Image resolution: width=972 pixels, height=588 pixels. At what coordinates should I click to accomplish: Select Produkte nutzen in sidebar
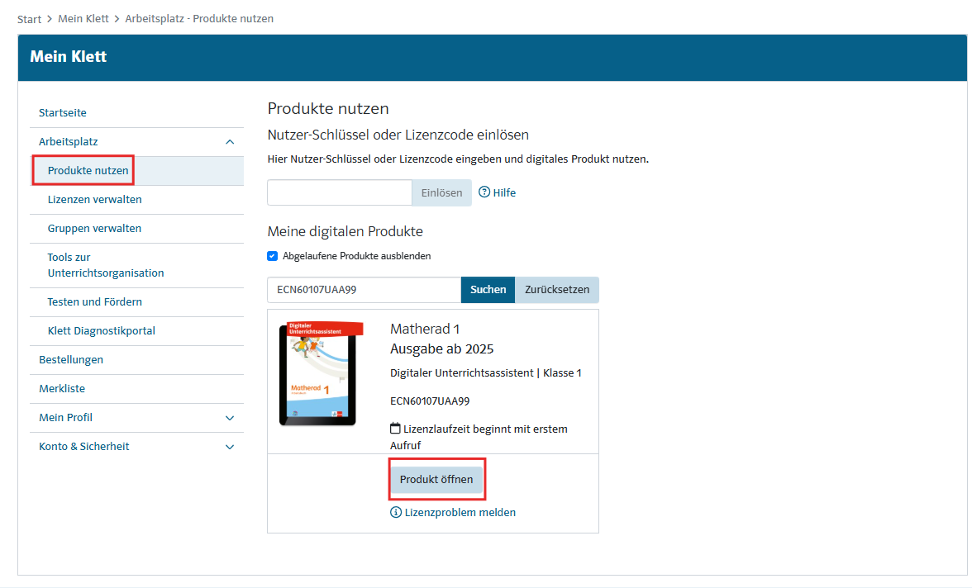tap(88, 170)
